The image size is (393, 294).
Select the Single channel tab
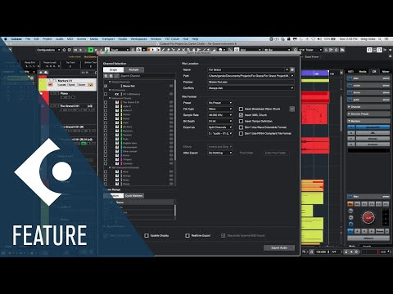pyautogui.click(x=113, y=69)
